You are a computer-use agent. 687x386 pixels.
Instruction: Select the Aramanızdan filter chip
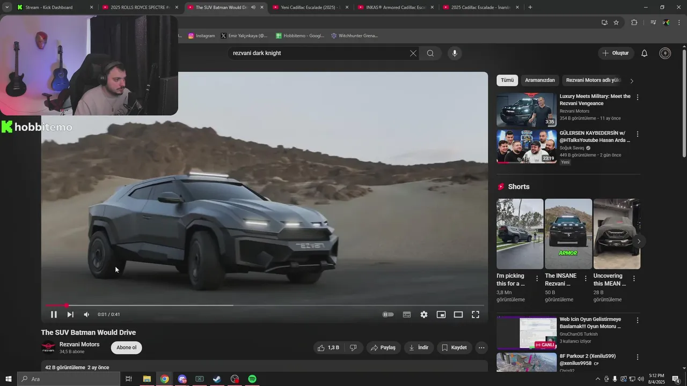point(540,80)
